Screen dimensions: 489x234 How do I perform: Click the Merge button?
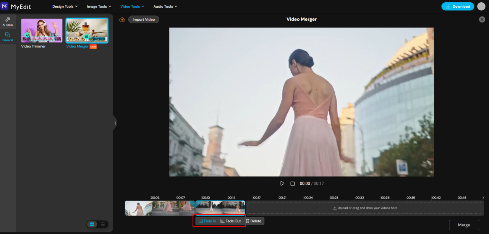pos(464,224)
